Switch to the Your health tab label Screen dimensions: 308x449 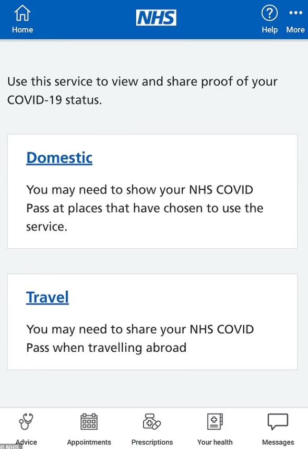(215, 442)
